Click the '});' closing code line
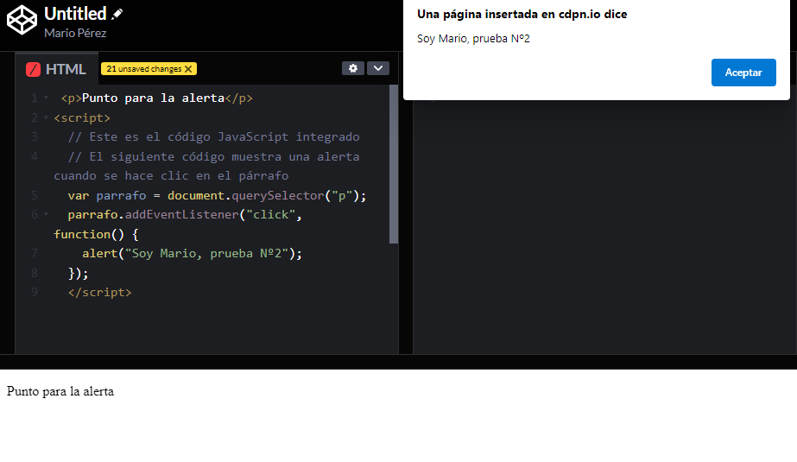 [x=79, y=274]
